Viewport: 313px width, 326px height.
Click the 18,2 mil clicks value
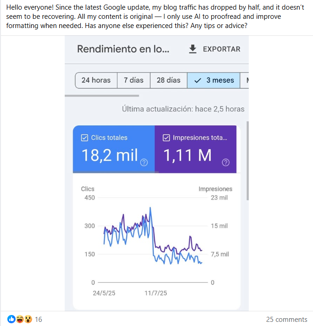[x=110, y=156]
